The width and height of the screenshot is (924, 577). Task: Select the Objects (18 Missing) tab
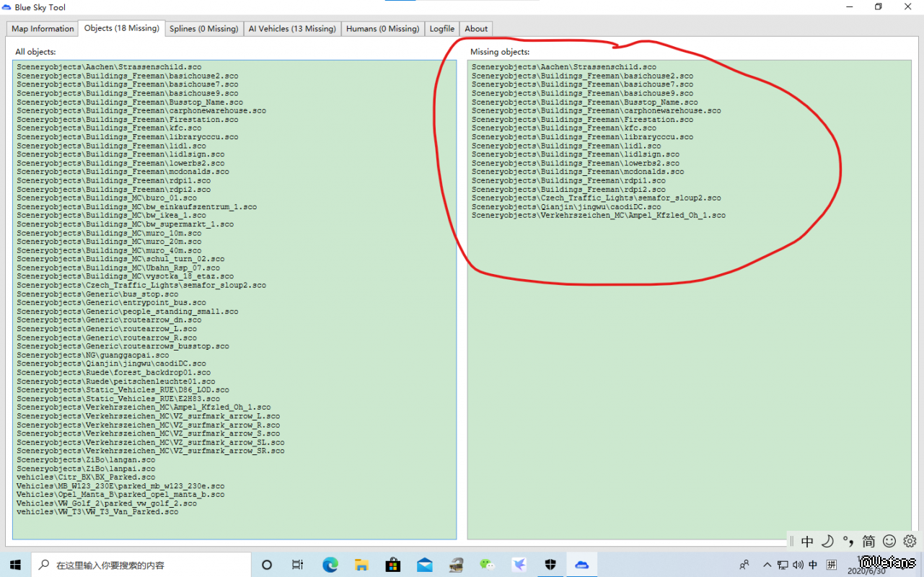coord(121,28)
